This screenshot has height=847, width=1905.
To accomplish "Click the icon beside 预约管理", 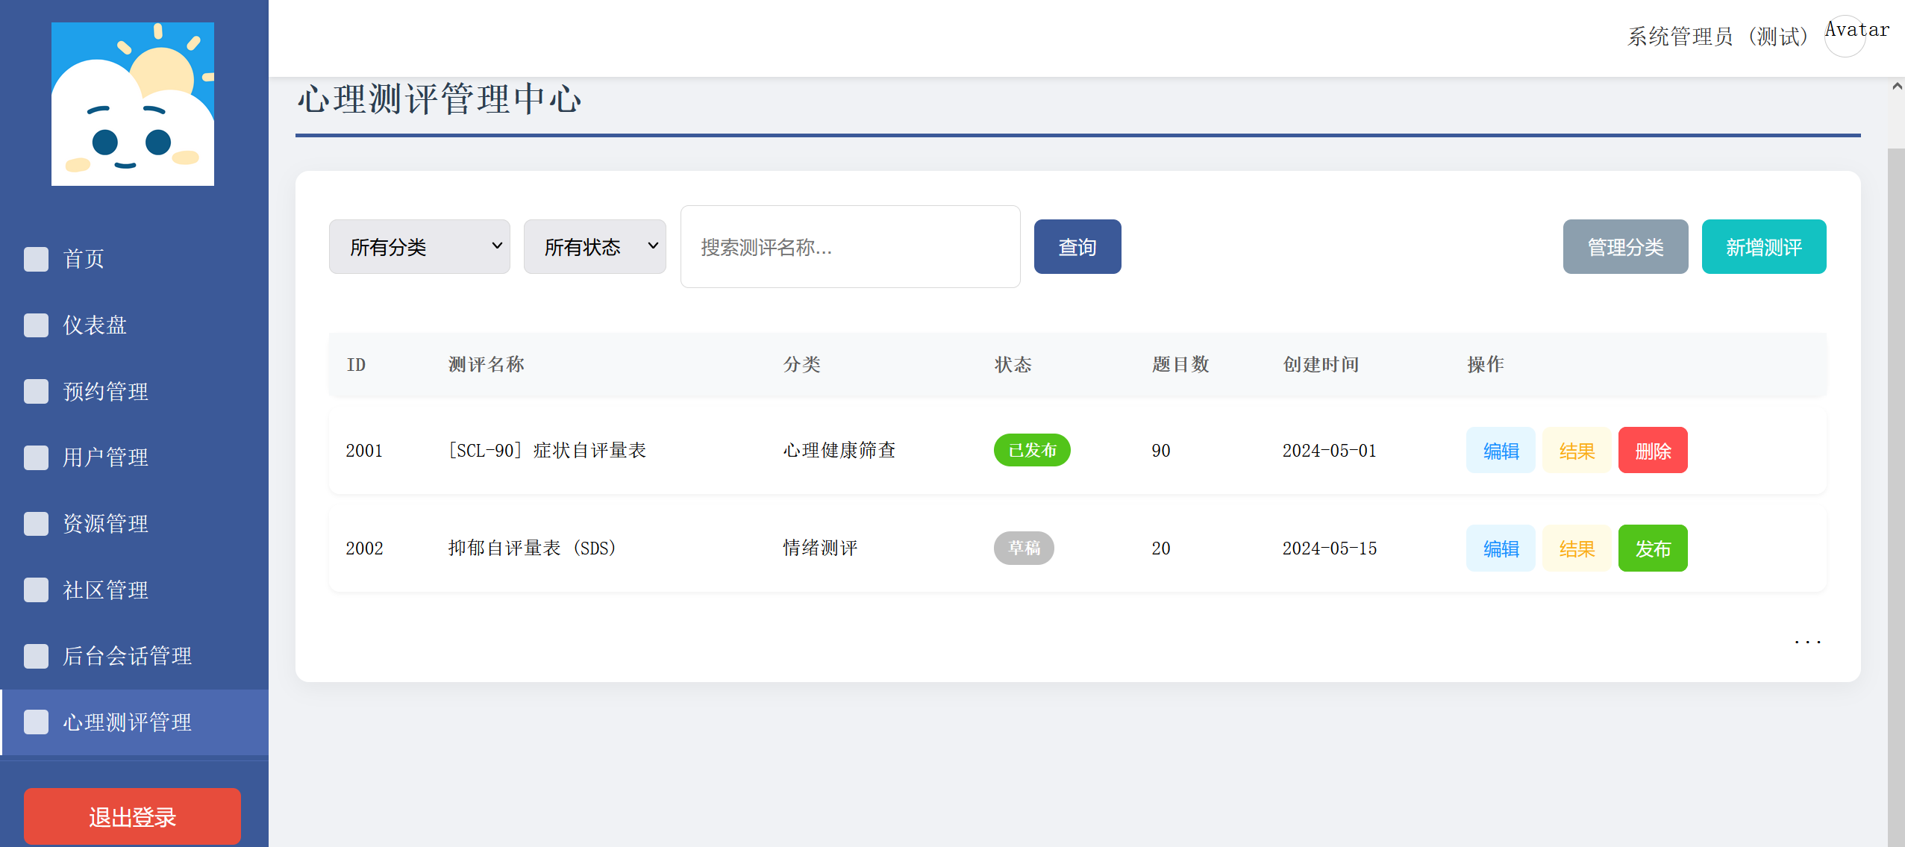I will (36, 391).
